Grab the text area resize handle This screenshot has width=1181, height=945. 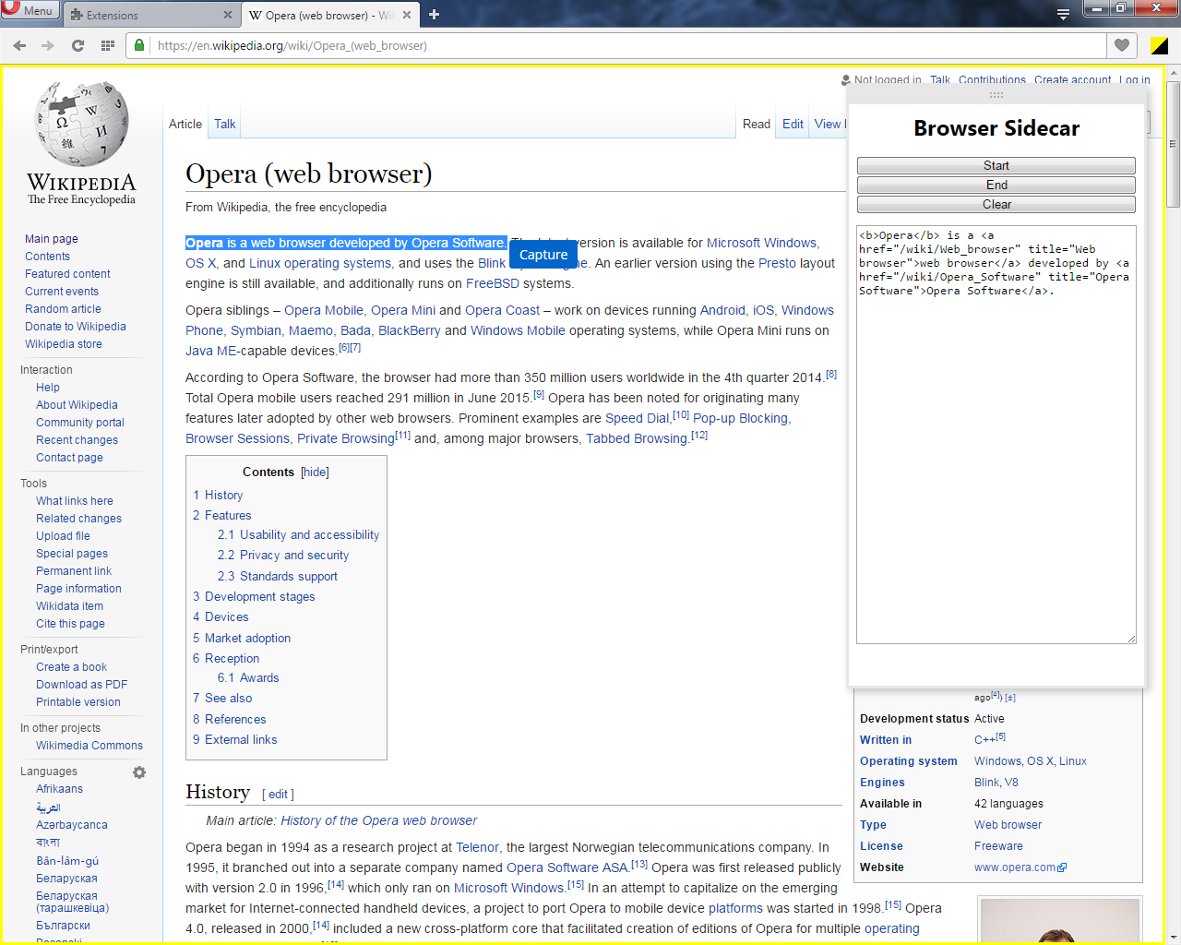coord(1131,639)
